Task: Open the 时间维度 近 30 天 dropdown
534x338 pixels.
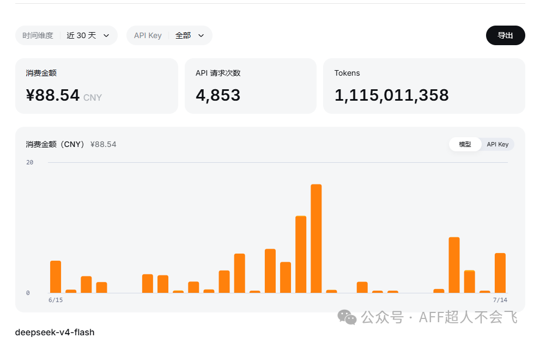Action: pos(66,35)
